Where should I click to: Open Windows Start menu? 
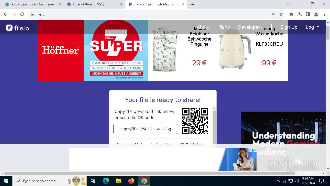coord(6,181)
